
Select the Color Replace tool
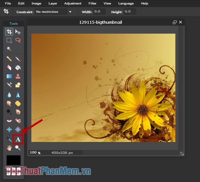coord(9,85)
